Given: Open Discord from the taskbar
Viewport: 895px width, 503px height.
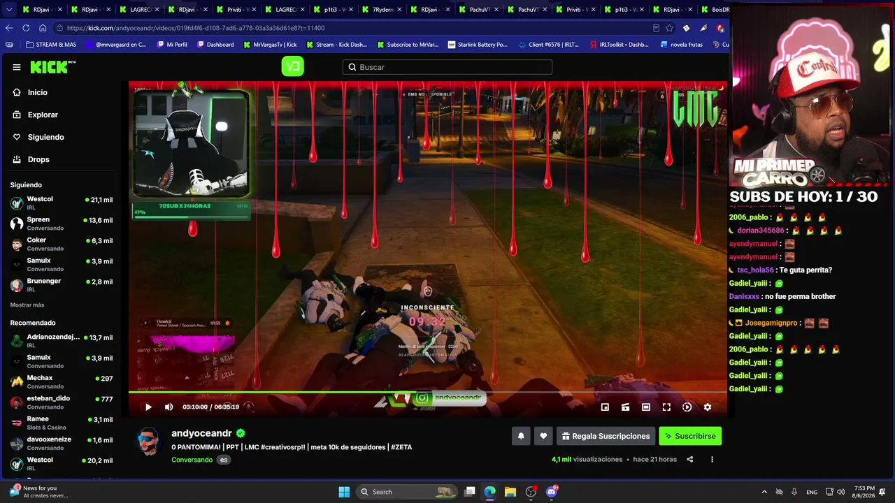Looking at the screenshot, I should 552,492.
